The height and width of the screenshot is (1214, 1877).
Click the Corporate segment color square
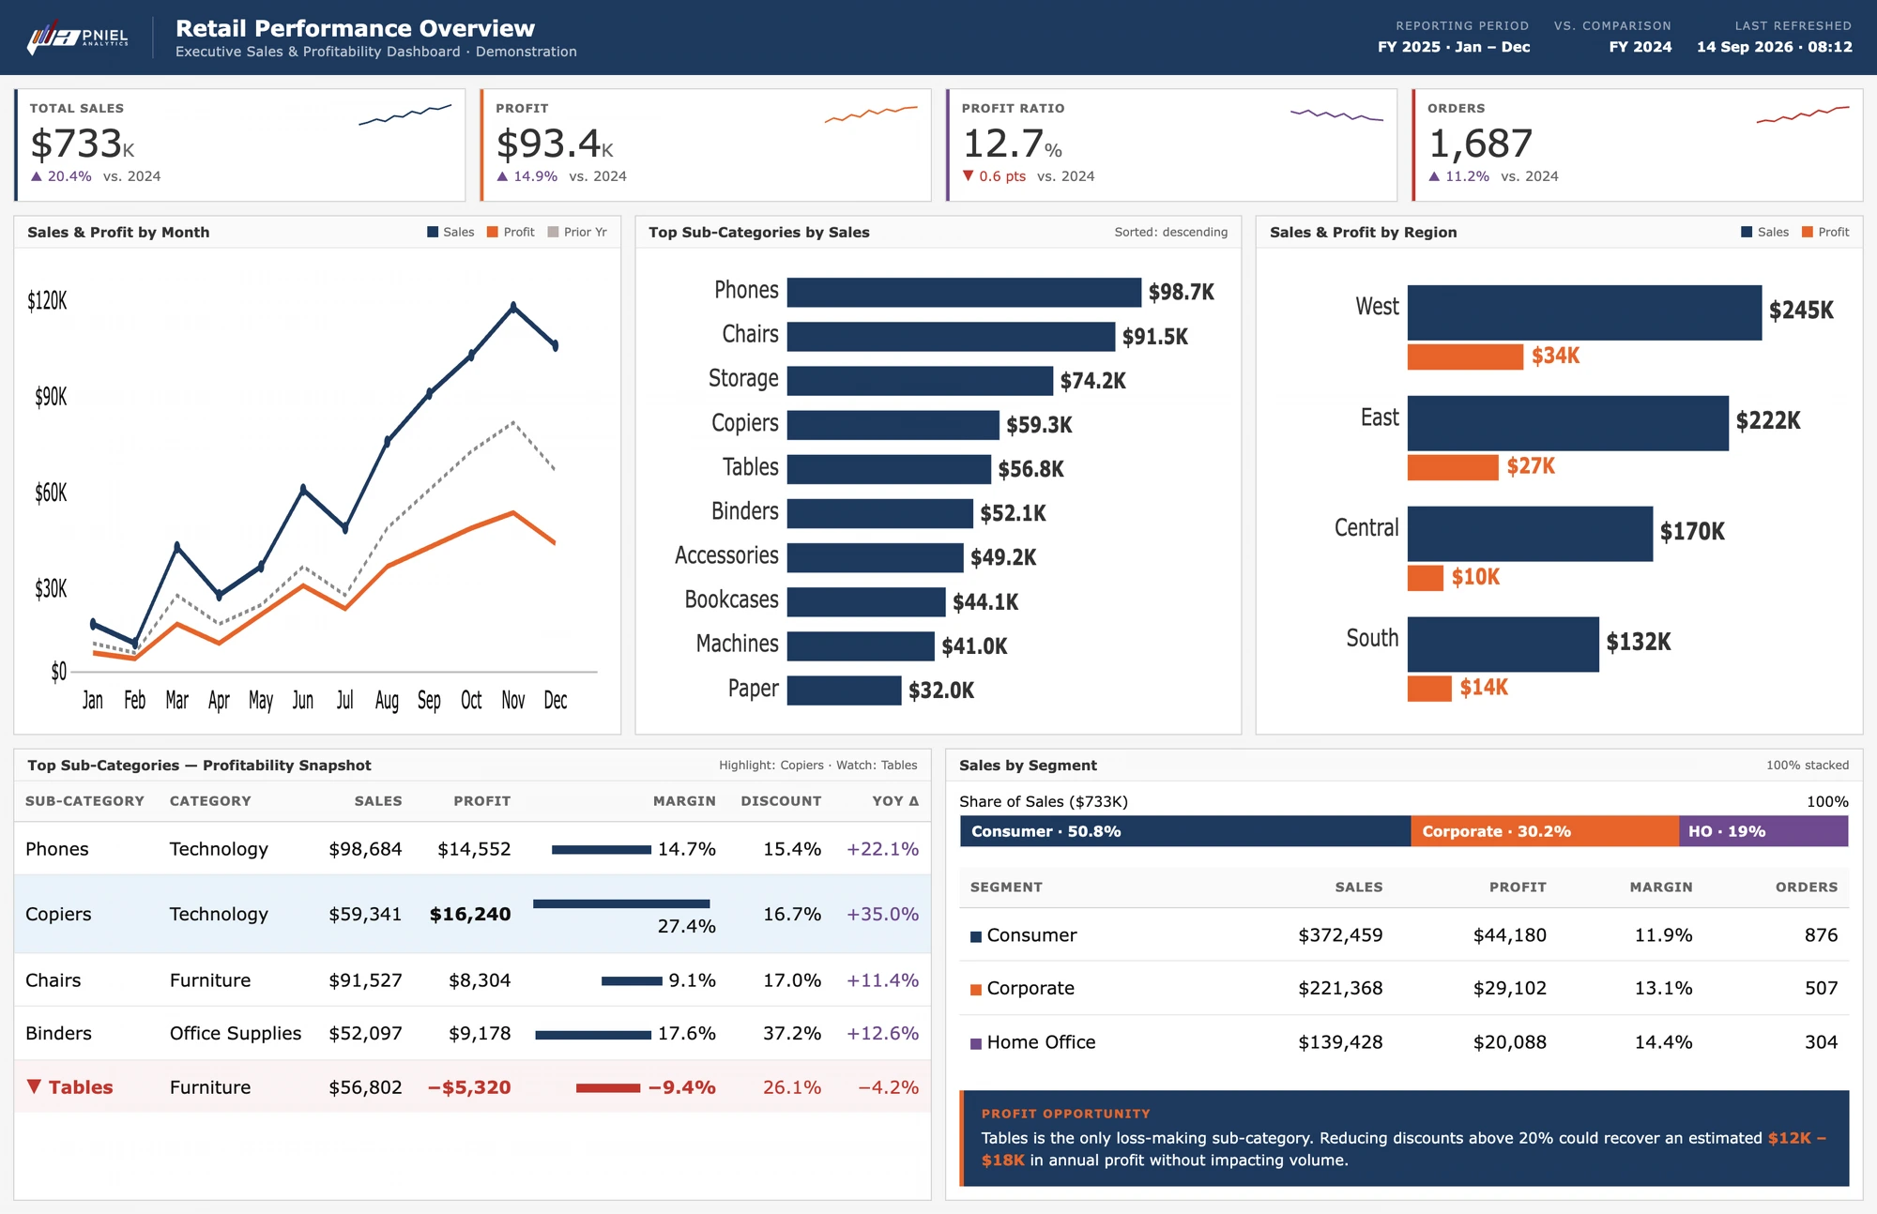tap(976, 990)
